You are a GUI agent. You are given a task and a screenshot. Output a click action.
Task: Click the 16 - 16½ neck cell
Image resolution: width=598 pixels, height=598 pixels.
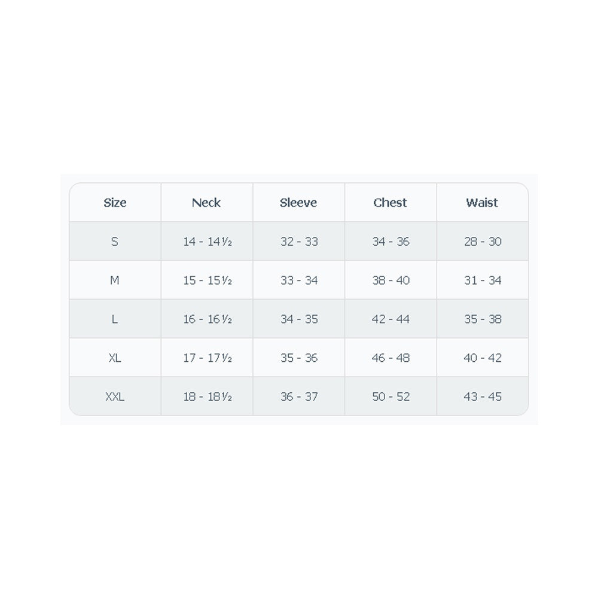tap(207, 319)
